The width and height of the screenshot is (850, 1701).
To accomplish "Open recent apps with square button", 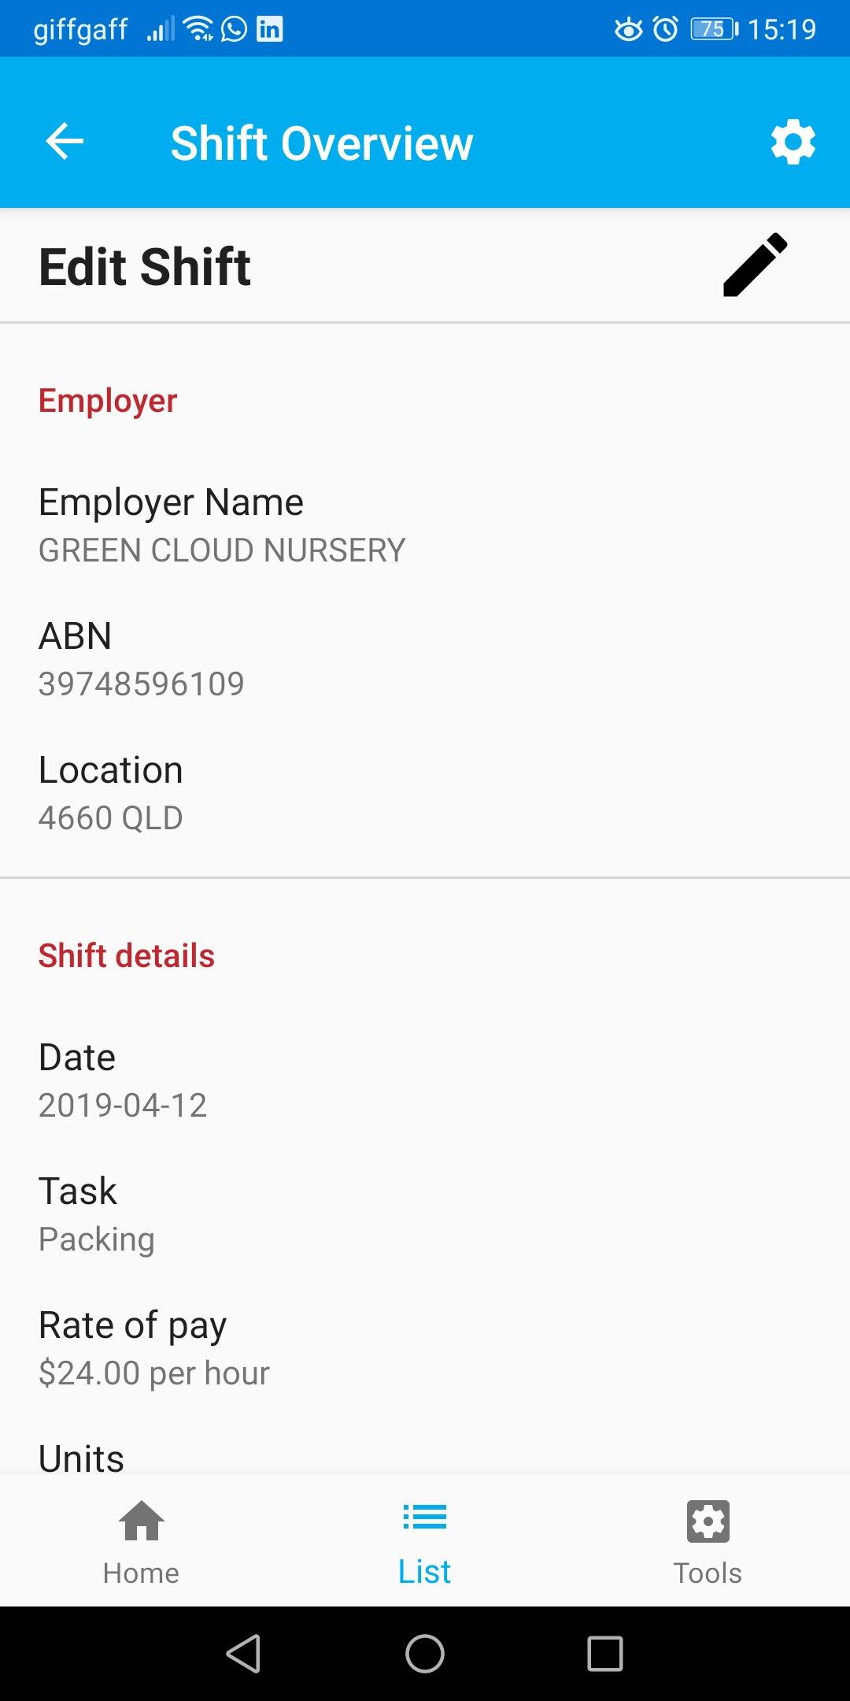I will [605, 1653].
